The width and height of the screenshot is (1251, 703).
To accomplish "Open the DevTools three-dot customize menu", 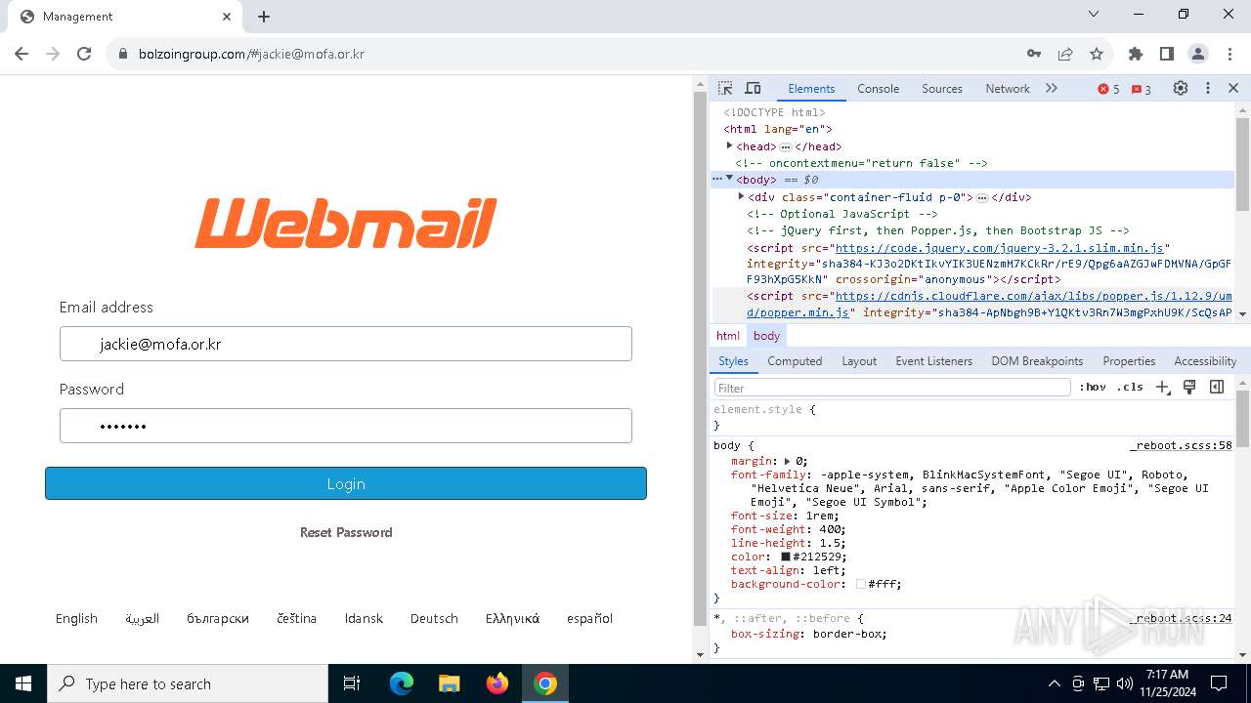I will point(1208,88).
